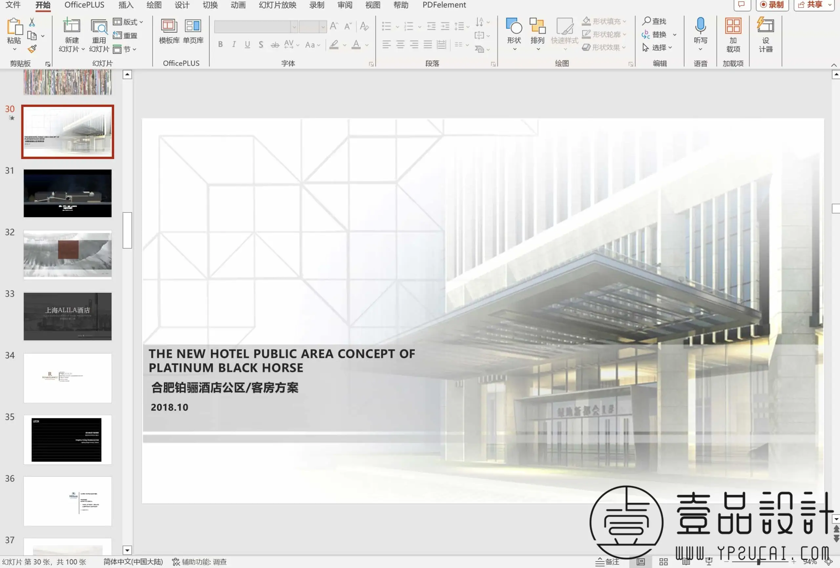840x568 pixels.
Task: Switch to the Design (设计) tab
Action: 182,5
